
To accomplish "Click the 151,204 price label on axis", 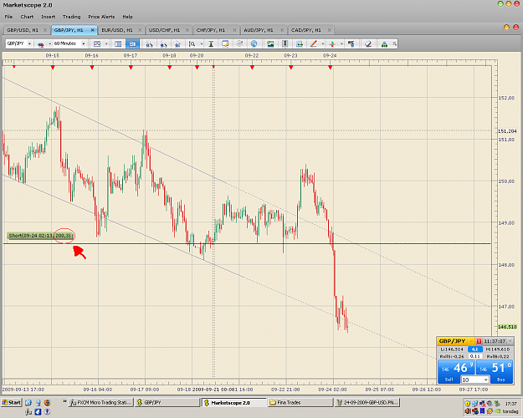I will click(x=507, y=131).
